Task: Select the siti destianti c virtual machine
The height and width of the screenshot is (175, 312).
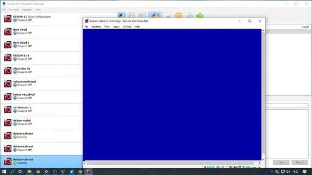Action: pos(41,109)
